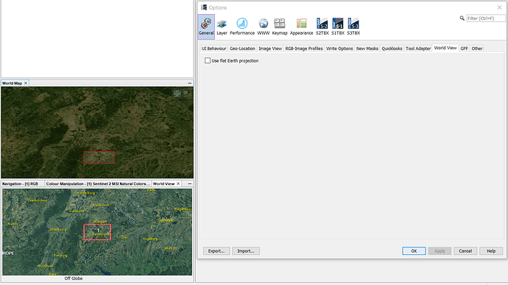The image size is (508, 285).
Task: Select the Colour Manipulation panel tab
Action: [98, 184]
